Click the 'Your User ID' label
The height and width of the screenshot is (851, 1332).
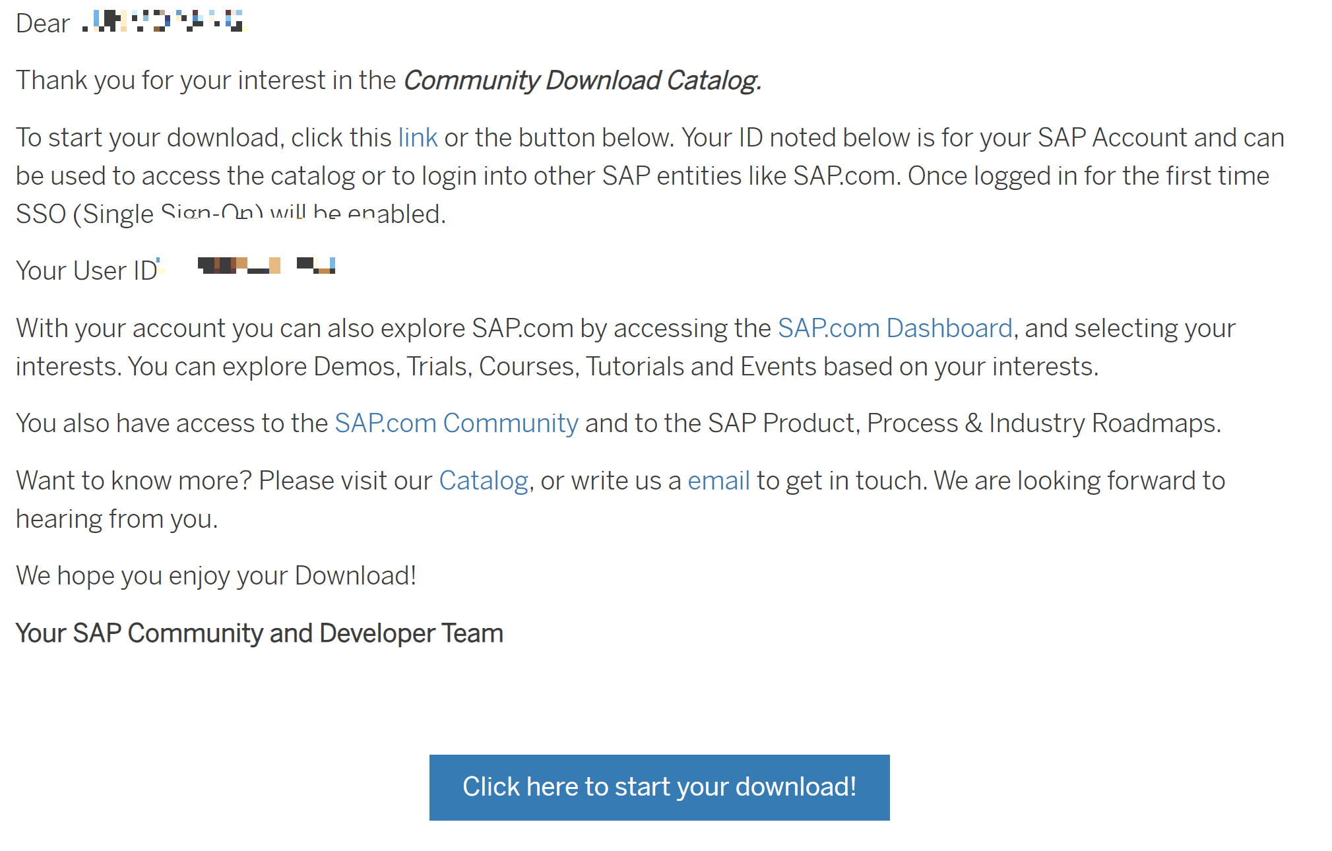pyautogui.click(x=86, y=271)
